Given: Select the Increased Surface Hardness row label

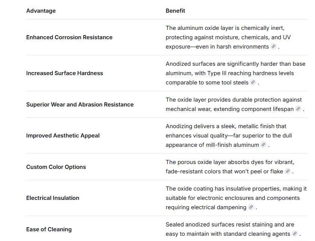Looking at the screenshot, I should click(x=64, y=73).
